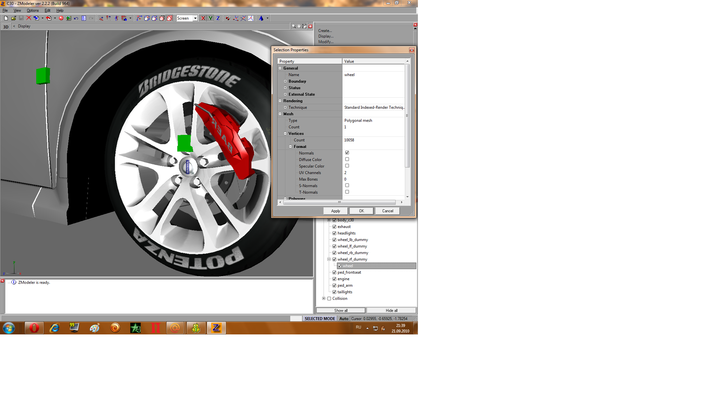Screen dimensions: 715x403
Task: Click the Undo arrow icon
Action: click(76, 18)
